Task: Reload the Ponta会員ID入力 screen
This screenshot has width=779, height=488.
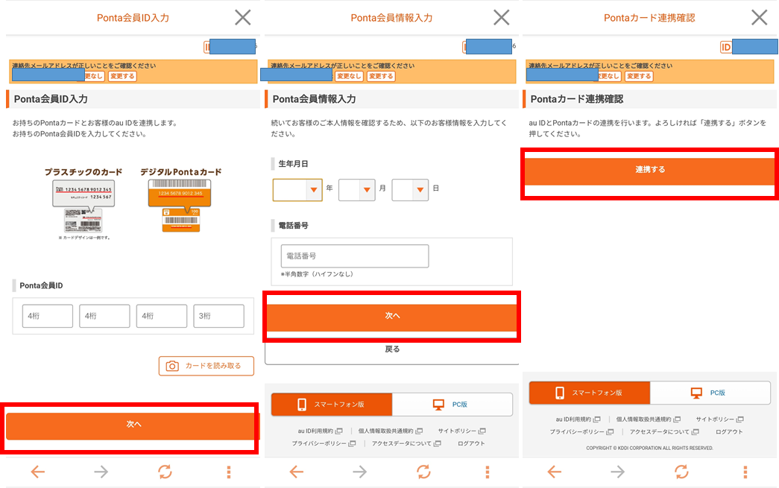Action: pyautogui.click(x=165, y=472)
